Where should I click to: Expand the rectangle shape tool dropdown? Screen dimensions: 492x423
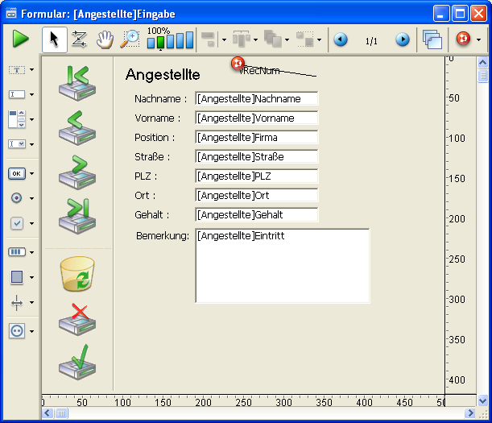31,277
